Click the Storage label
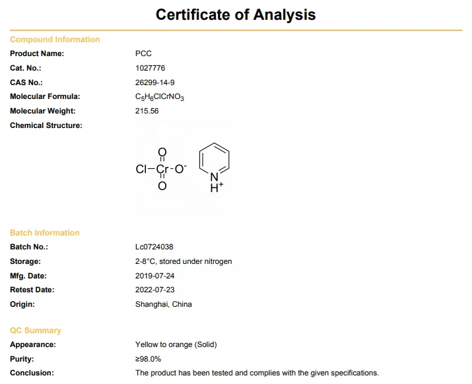Image resolution: width=472 pixels, height=384 pixels. click(25, 261)
